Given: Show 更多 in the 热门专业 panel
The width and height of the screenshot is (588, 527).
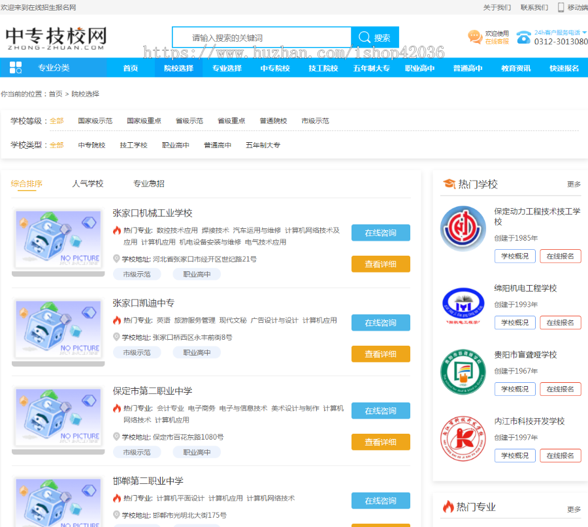Looking at the screenshot, I should 574,509.
